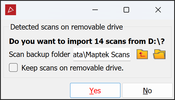Confirm importing scans with Yes

pyautogui.click(x=95, y=90)
